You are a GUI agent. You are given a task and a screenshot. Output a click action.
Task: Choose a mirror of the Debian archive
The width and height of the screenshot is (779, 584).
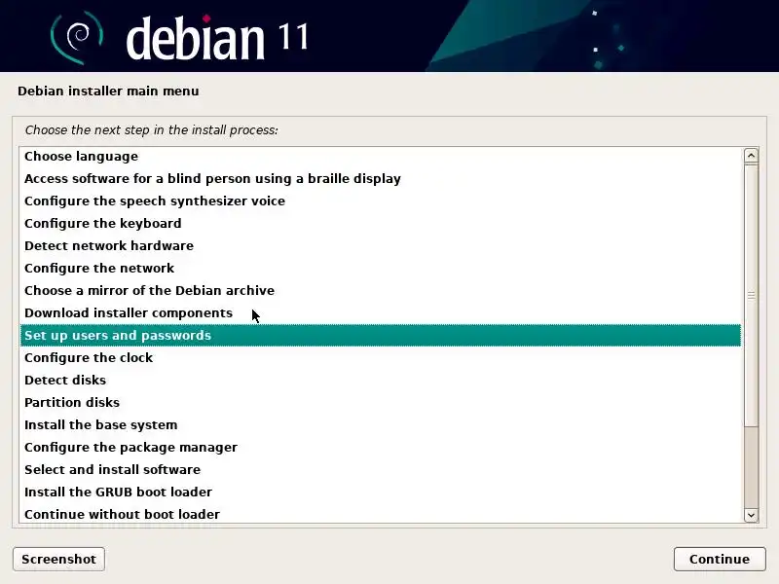[380, 290]
